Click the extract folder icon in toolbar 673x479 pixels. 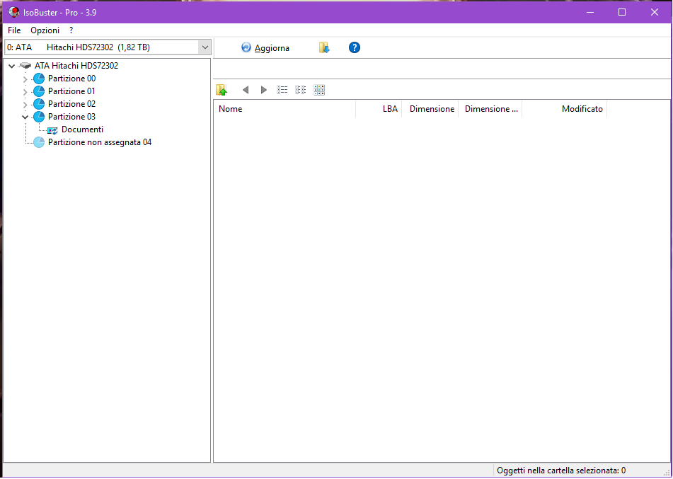tap(324, 47)
